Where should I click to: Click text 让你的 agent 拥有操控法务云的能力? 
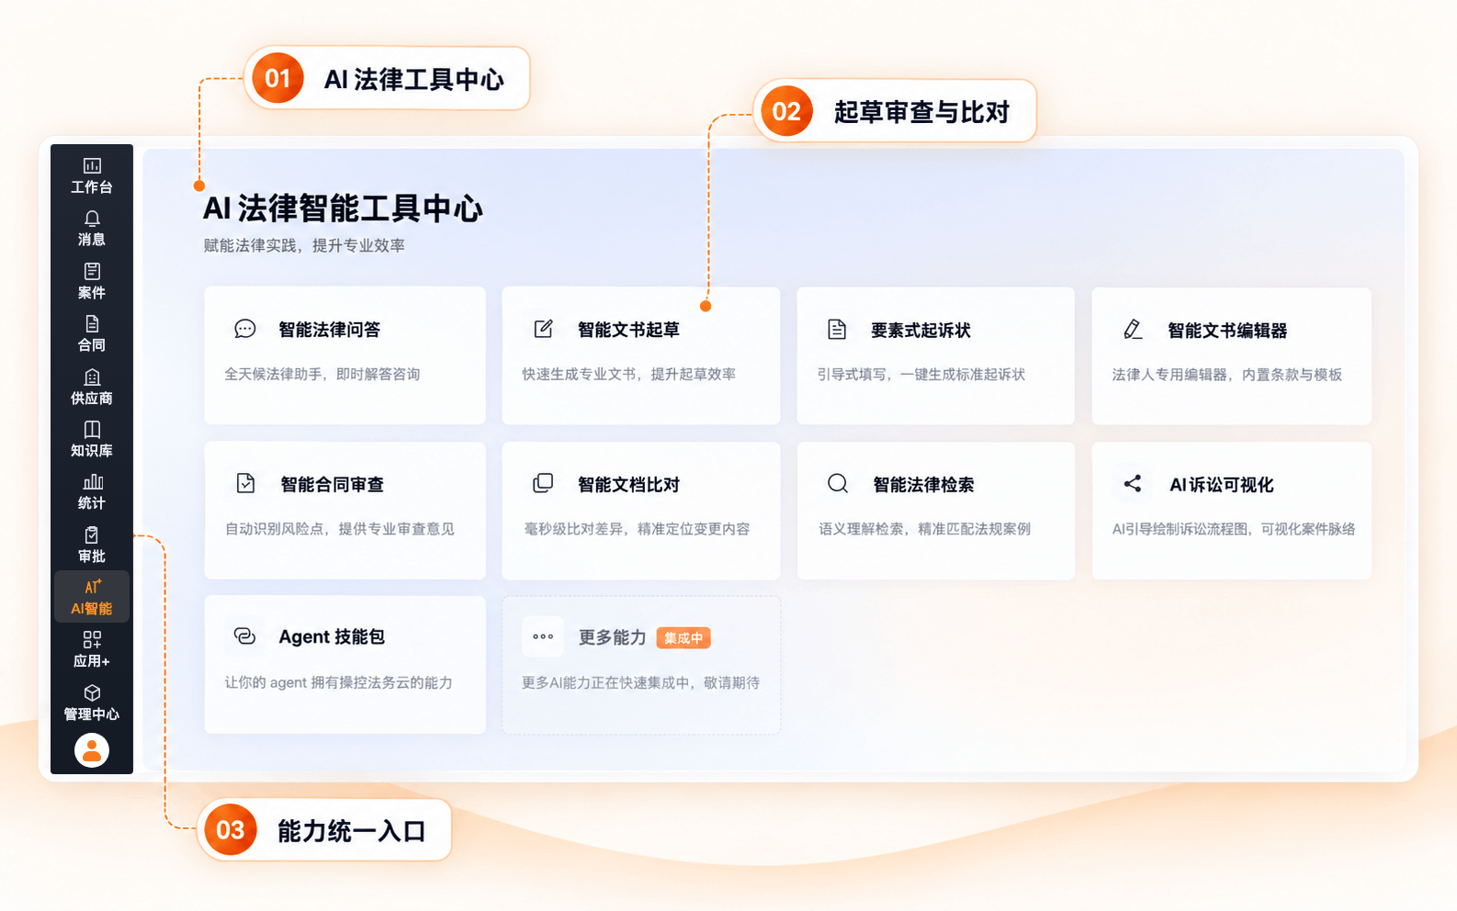click(338, 682)
